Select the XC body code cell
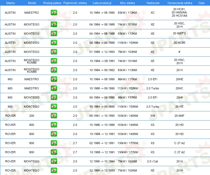 [x=153, y=13]
